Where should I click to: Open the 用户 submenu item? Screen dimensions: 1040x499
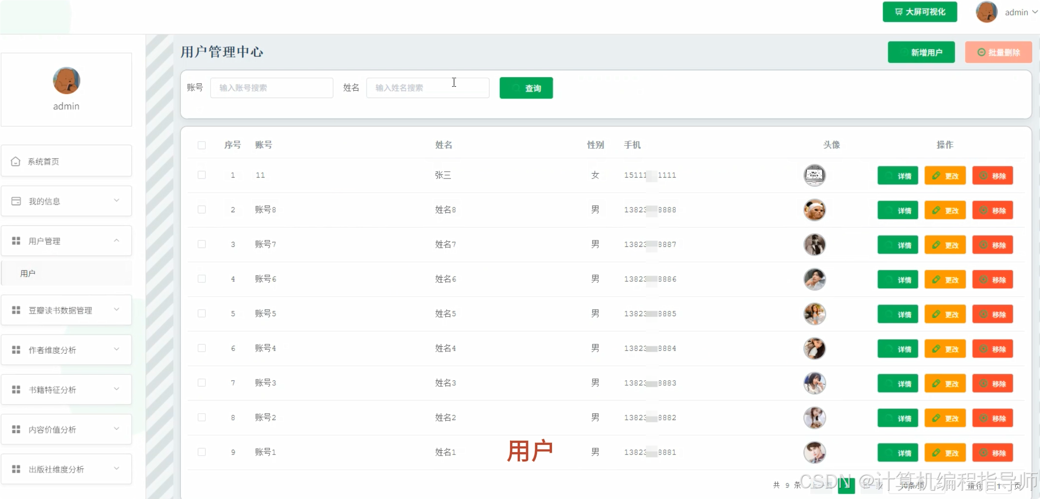28,273
